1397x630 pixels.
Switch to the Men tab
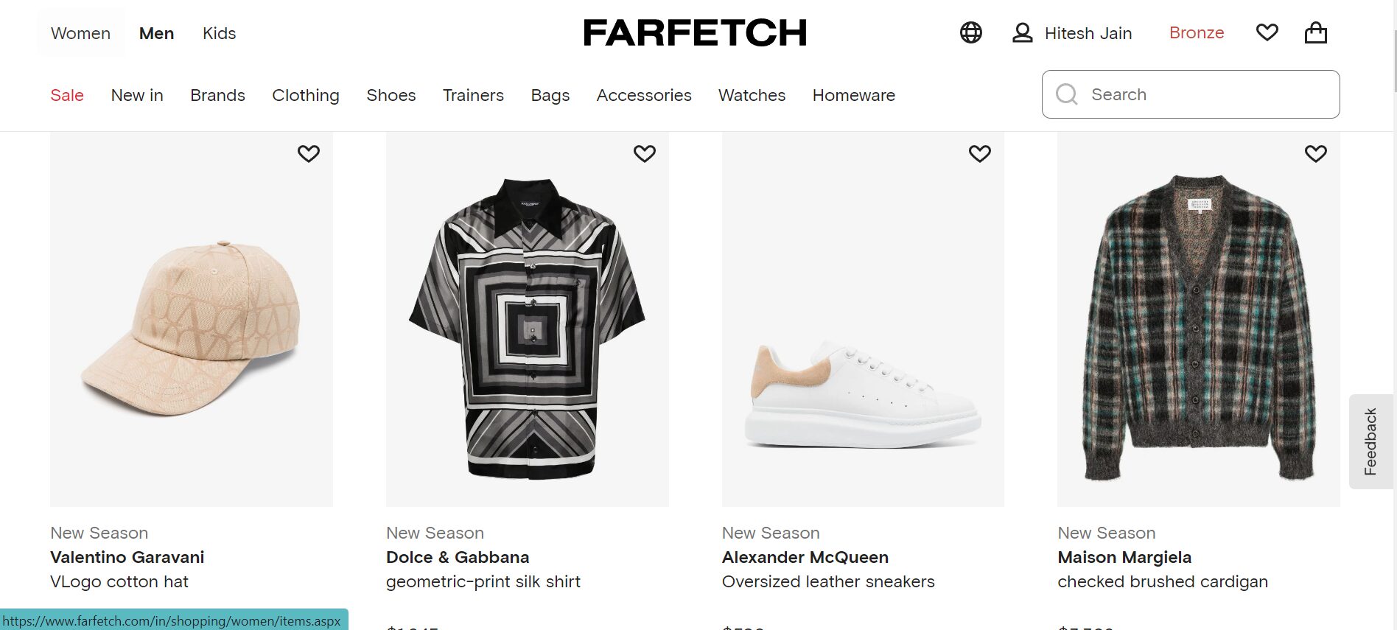click(x=156, y=32)
